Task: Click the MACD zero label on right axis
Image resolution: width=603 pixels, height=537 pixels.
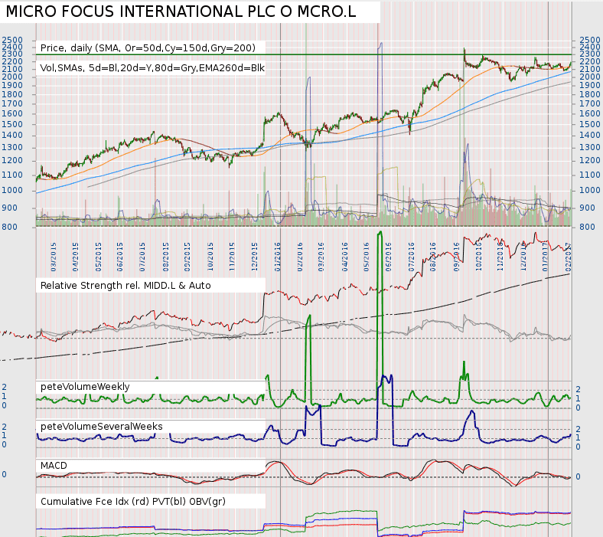Action: (578, 477)
